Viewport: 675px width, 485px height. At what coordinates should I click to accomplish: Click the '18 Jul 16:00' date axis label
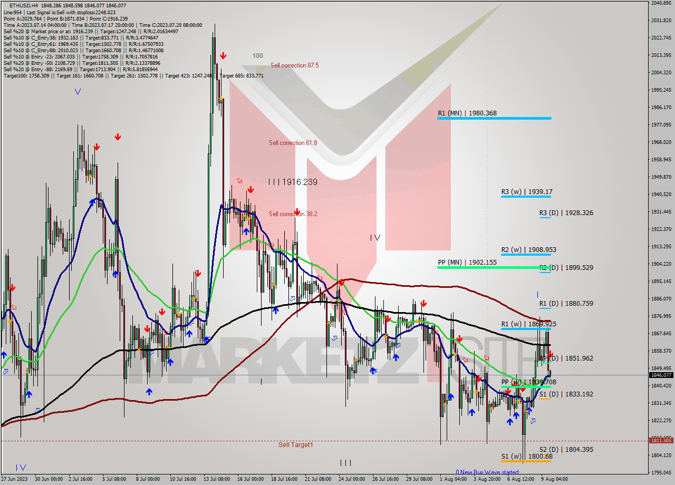pyautogui.click(x=284, y=479)
